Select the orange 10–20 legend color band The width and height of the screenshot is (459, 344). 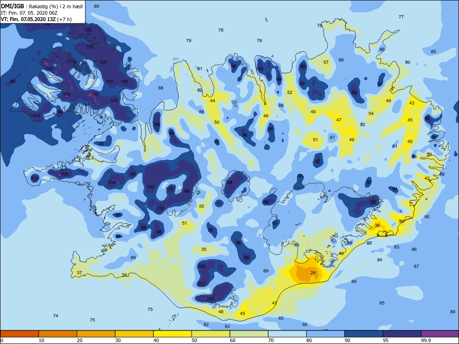tap(58, 334)
